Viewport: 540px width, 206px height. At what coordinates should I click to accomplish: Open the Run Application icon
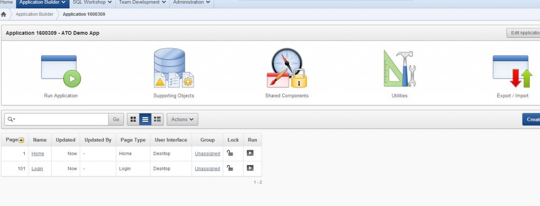click(61, 71)
